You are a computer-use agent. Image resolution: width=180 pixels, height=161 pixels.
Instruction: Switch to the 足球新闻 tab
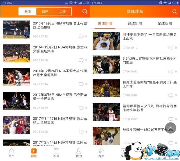click(165, 24)
